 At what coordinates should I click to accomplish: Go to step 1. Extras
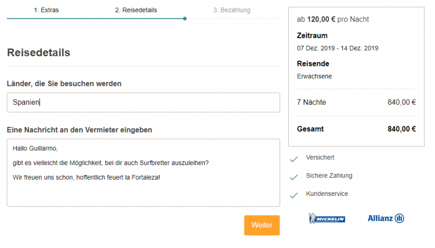coord(46,10)
